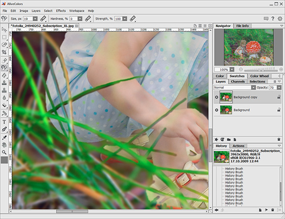Open Preferences via the gear icon
The height and width of the screenshot is (219, 285).
pos(280,18)
